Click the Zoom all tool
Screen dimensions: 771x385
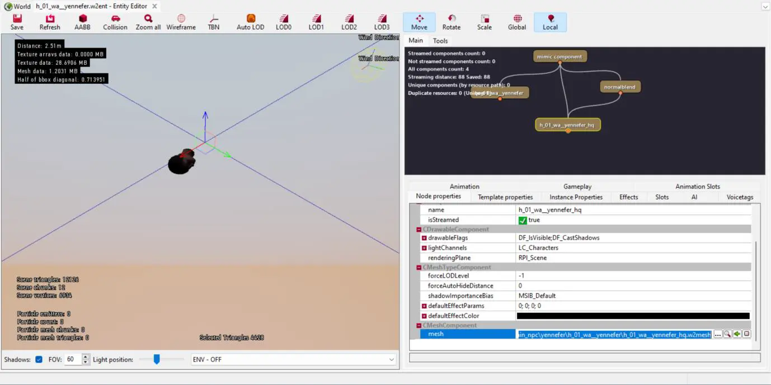148,22
